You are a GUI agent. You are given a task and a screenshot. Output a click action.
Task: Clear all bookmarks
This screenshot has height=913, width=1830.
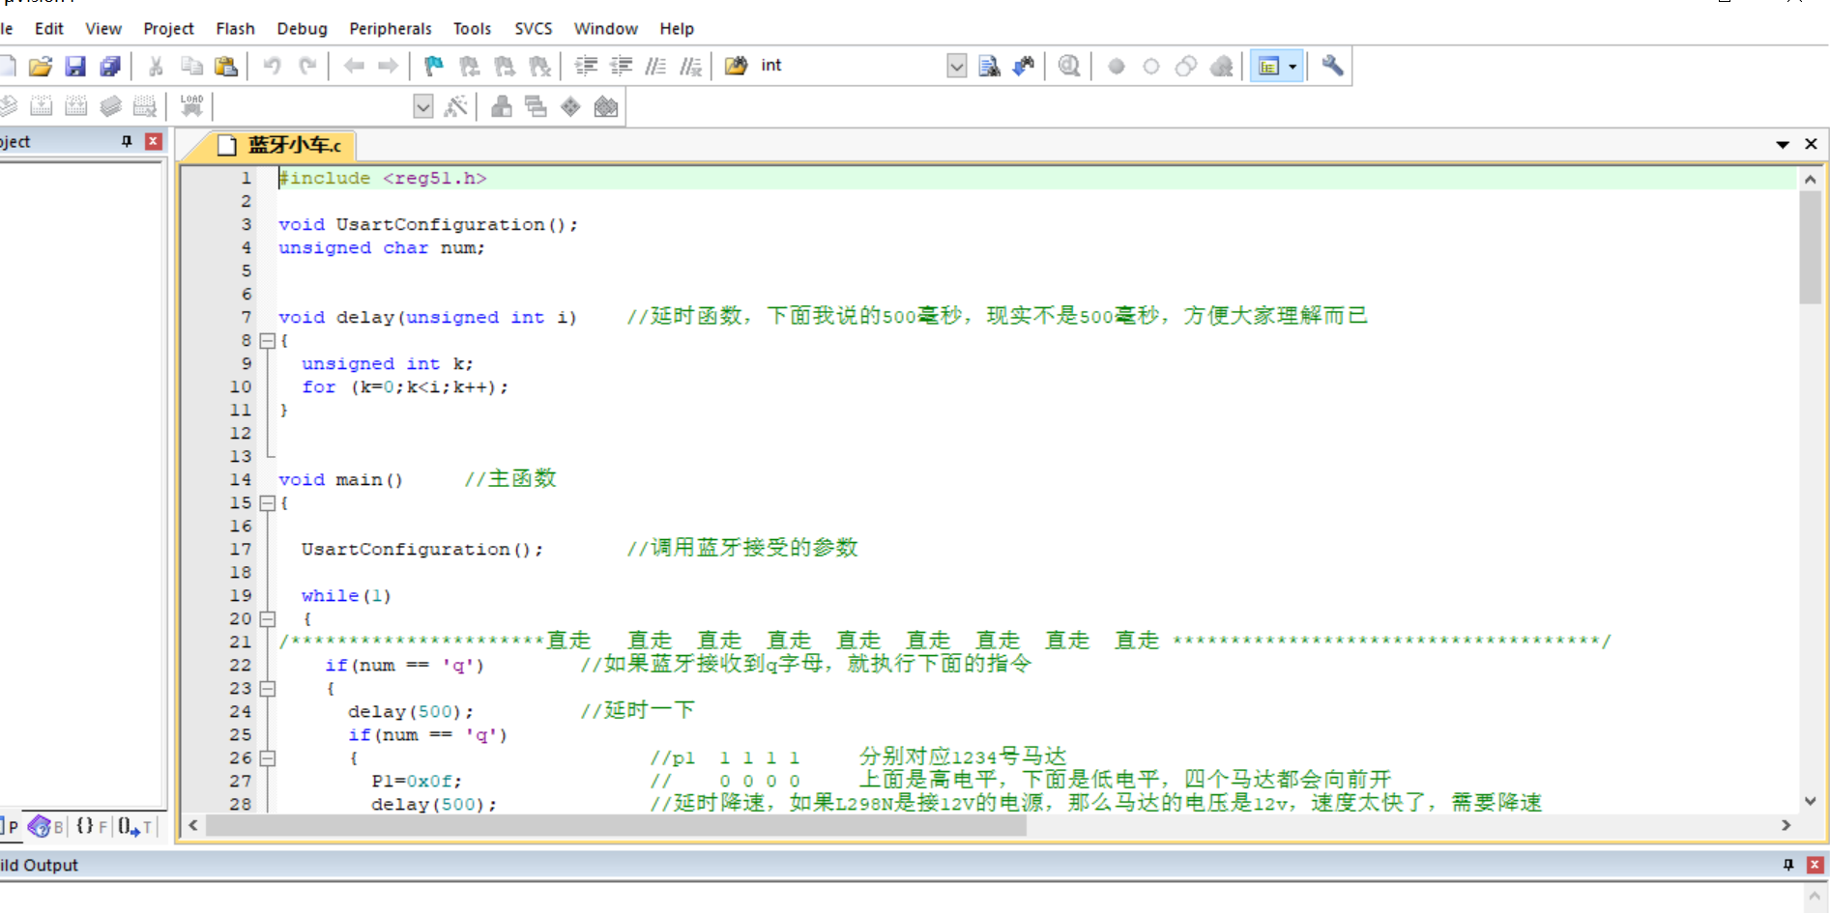[539, 66]
